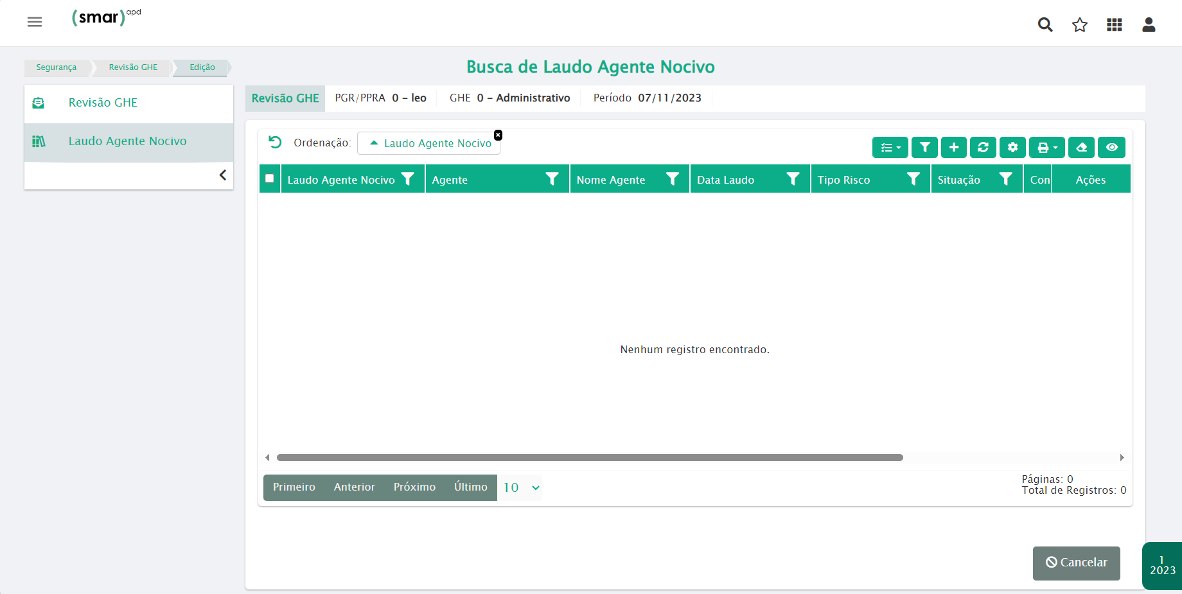Open favorites star icon
1182x594 pixels.
pos(1080,25)
